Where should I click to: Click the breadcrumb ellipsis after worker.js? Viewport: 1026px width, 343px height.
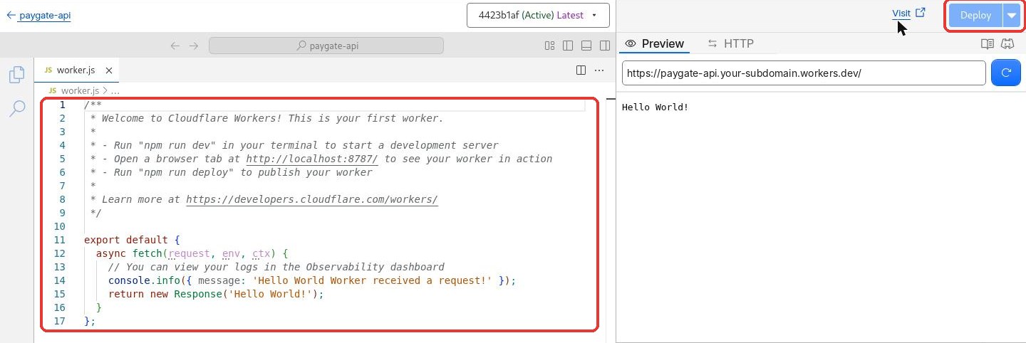point(115,90)
